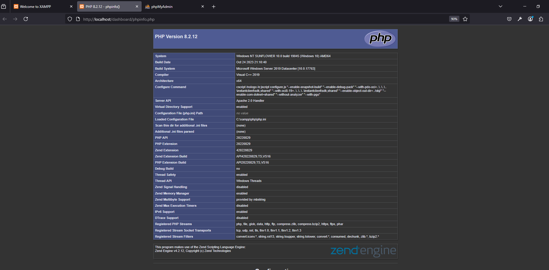The image size is (549, 270).
Task: Reset zoom via the 90% indicator
Action: click(x=454, y=19)
